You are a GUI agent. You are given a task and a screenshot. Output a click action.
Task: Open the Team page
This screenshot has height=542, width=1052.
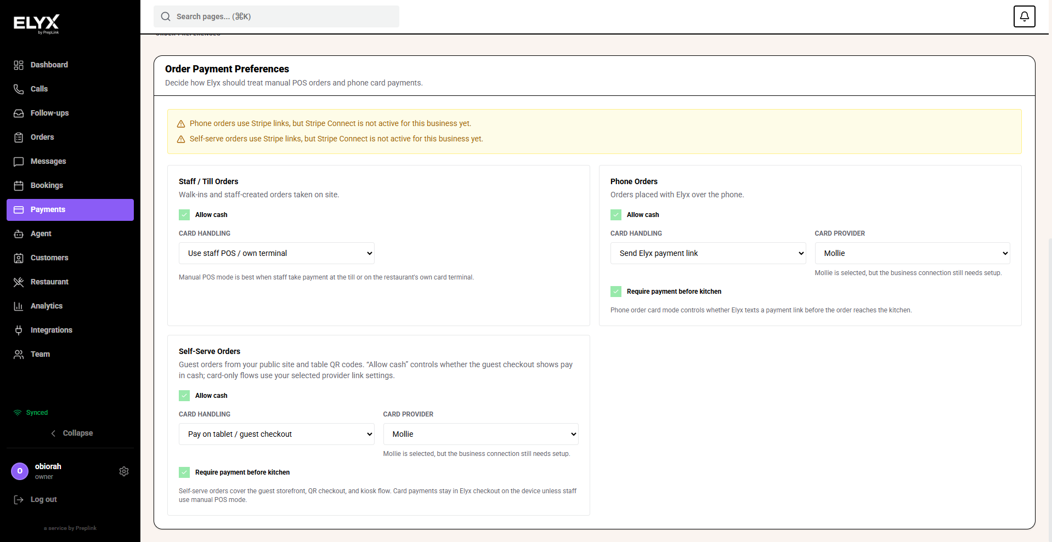[x=70, y=355]
